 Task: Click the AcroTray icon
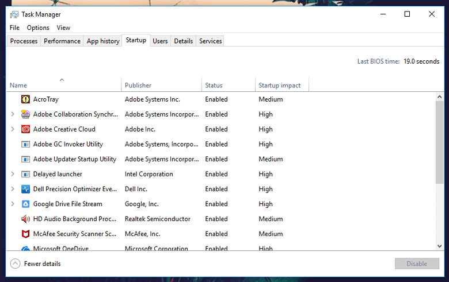25,99
